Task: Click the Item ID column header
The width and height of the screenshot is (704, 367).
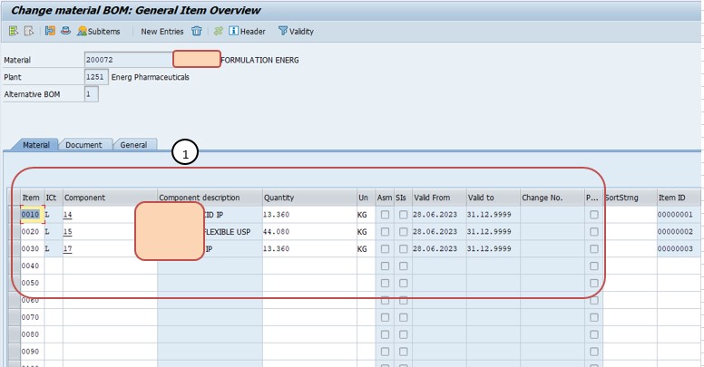Action: (679, 198)
